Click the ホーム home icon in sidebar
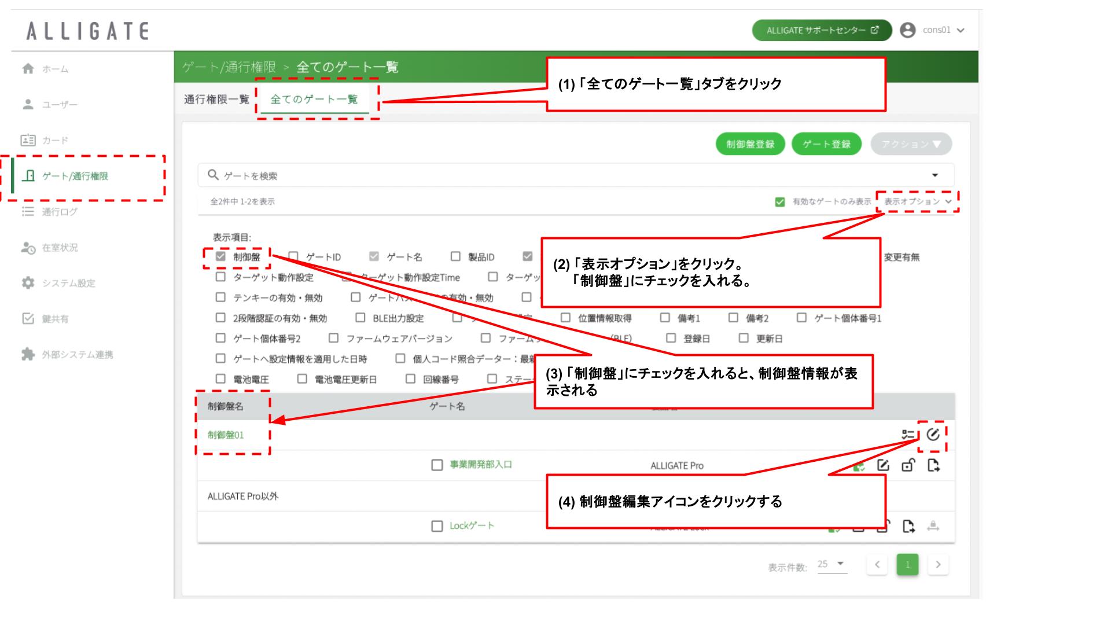The height and width of the screenshot is (625, 1111). 28,69
